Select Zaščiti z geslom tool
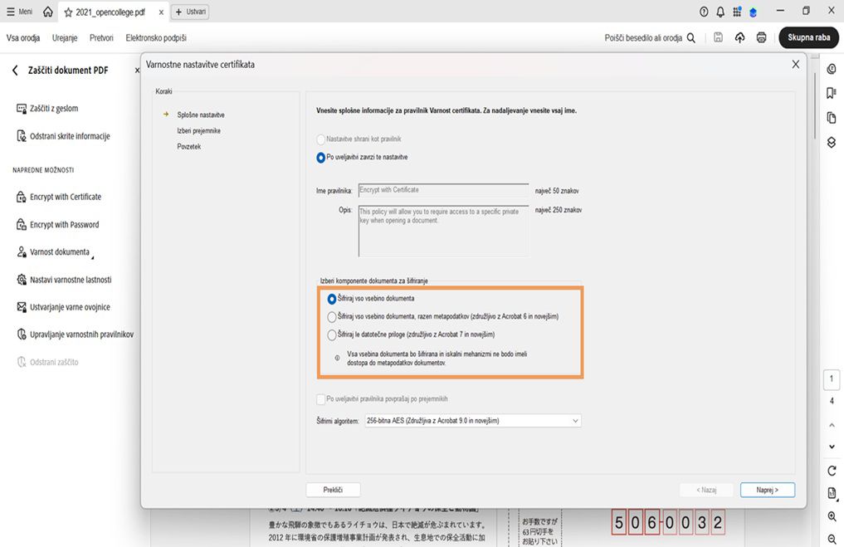The image size is (844, 547). coord(47,108)
